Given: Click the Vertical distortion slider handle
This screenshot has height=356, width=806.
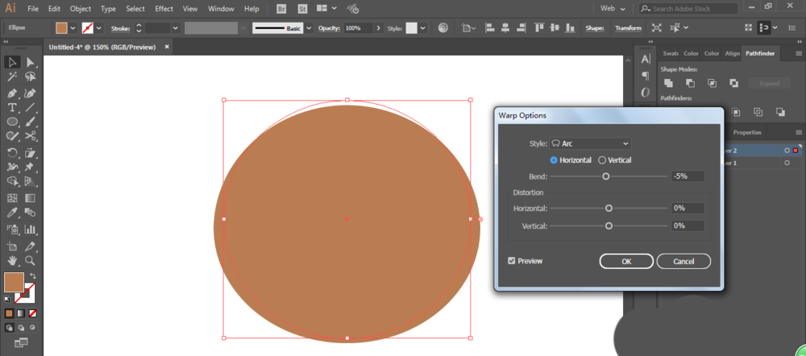Looking at the screenshot, I should click(x=609, y=226).
